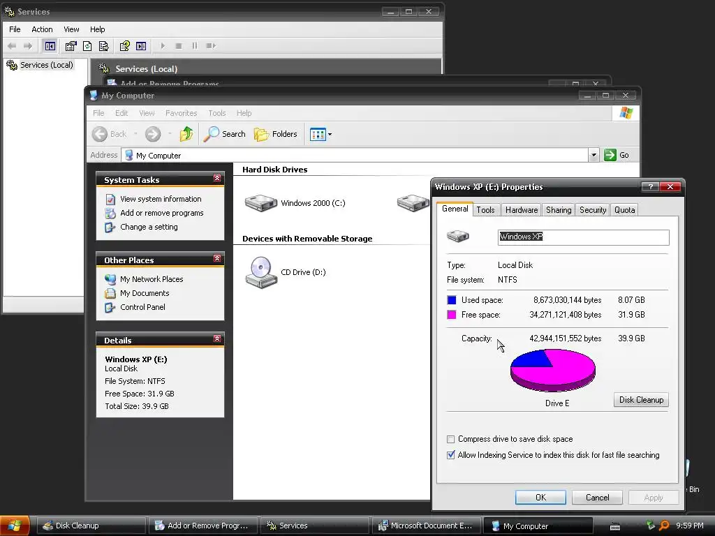
Task: Click Start Service play icon in Services
Action: click(x=162, y=45)
